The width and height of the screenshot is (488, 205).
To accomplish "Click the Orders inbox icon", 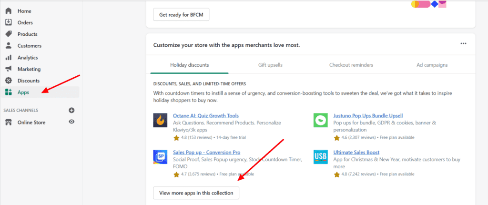I will pyautogui.click(x=9, y=22).
